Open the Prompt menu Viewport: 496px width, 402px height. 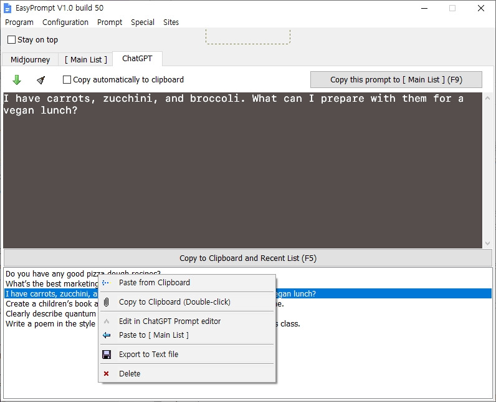(110, 22)
